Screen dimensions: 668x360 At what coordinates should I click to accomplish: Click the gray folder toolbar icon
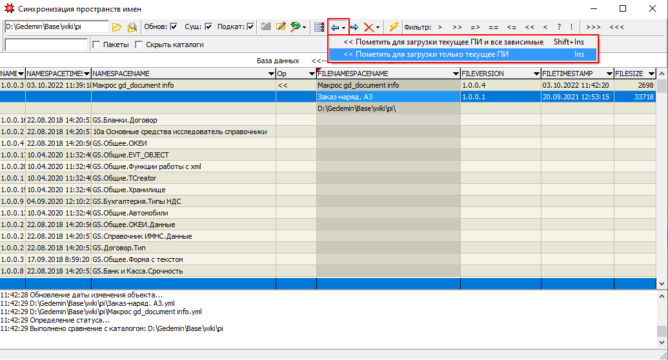pos(266,27)
